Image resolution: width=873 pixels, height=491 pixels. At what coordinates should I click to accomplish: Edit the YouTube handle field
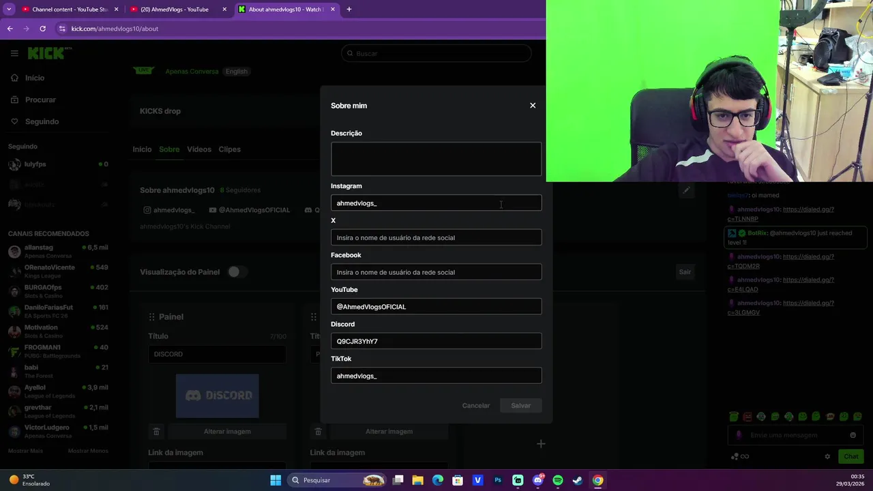click(x=436, y=307)
